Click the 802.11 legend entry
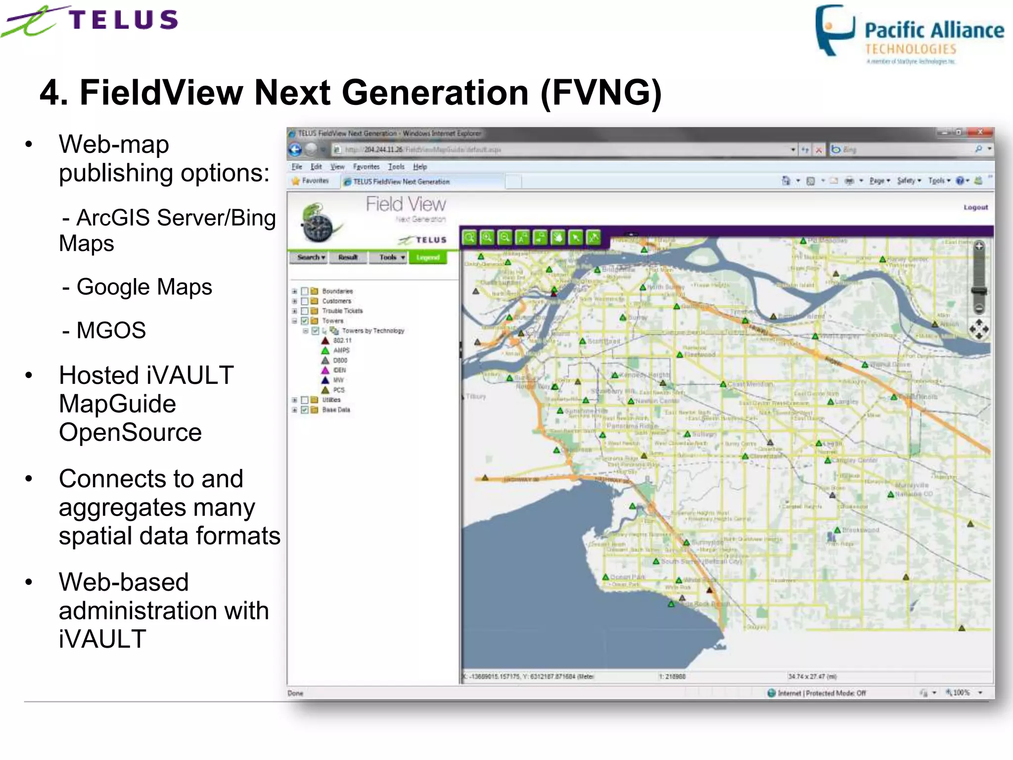Image resolution: width=1013 pixels, height=760 pixels. (x=336, y=340)
